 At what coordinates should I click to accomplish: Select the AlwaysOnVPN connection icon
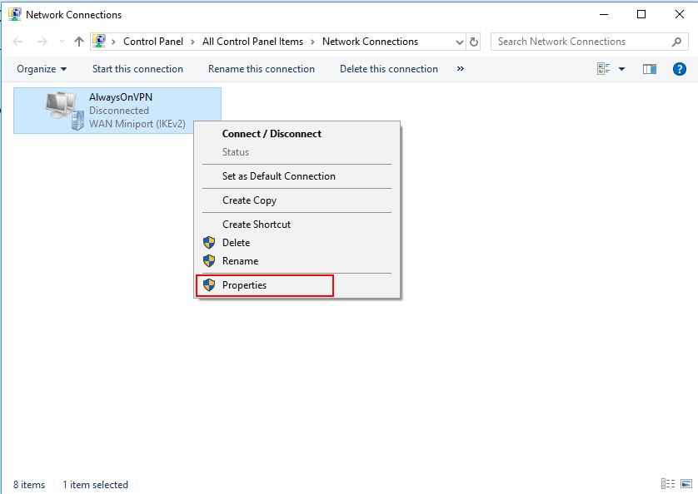(65, 111)
